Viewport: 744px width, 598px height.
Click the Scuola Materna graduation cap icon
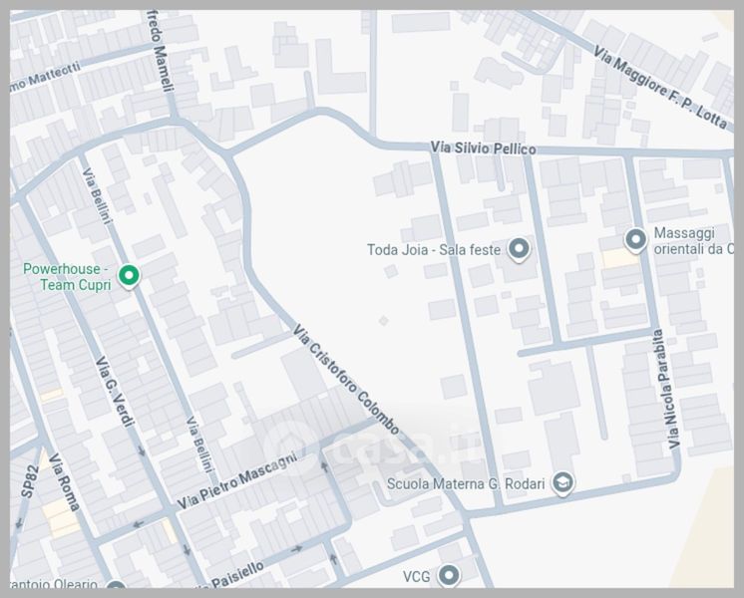[x=562, y=484]
